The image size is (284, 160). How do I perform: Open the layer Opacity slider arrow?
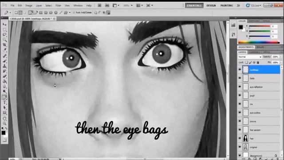pyautogui.click(x=280, y=57)
